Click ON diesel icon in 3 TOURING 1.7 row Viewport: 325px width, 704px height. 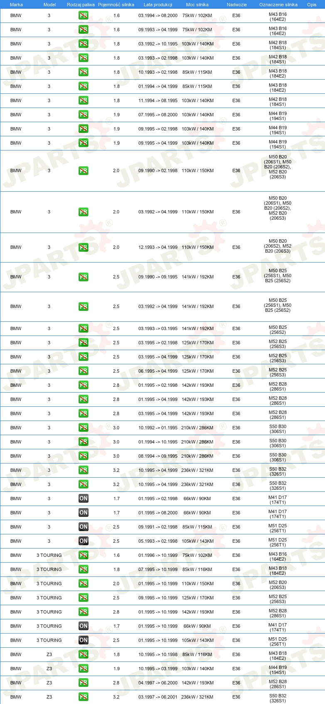click(84, 626)
